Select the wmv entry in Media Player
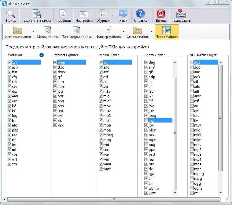The image size is (232, 205). click(x=107, y=169)
